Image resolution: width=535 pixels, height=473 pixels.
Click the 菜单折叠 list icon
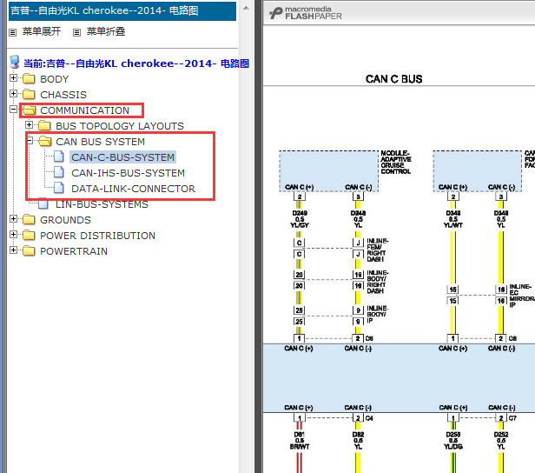76,33
